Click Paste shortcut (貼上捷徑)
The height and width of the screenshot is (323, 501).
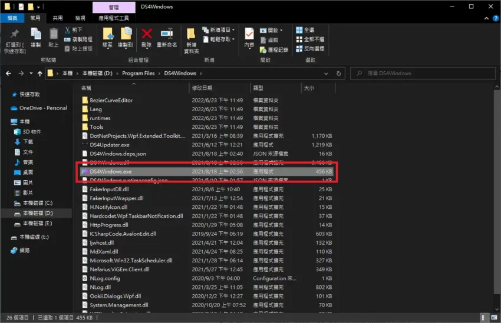pos(78,48)
